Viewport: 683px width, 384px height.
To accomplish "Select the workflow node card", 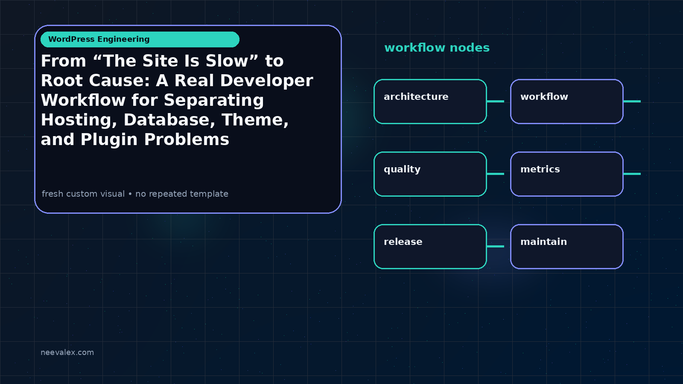I will point(567,102).
